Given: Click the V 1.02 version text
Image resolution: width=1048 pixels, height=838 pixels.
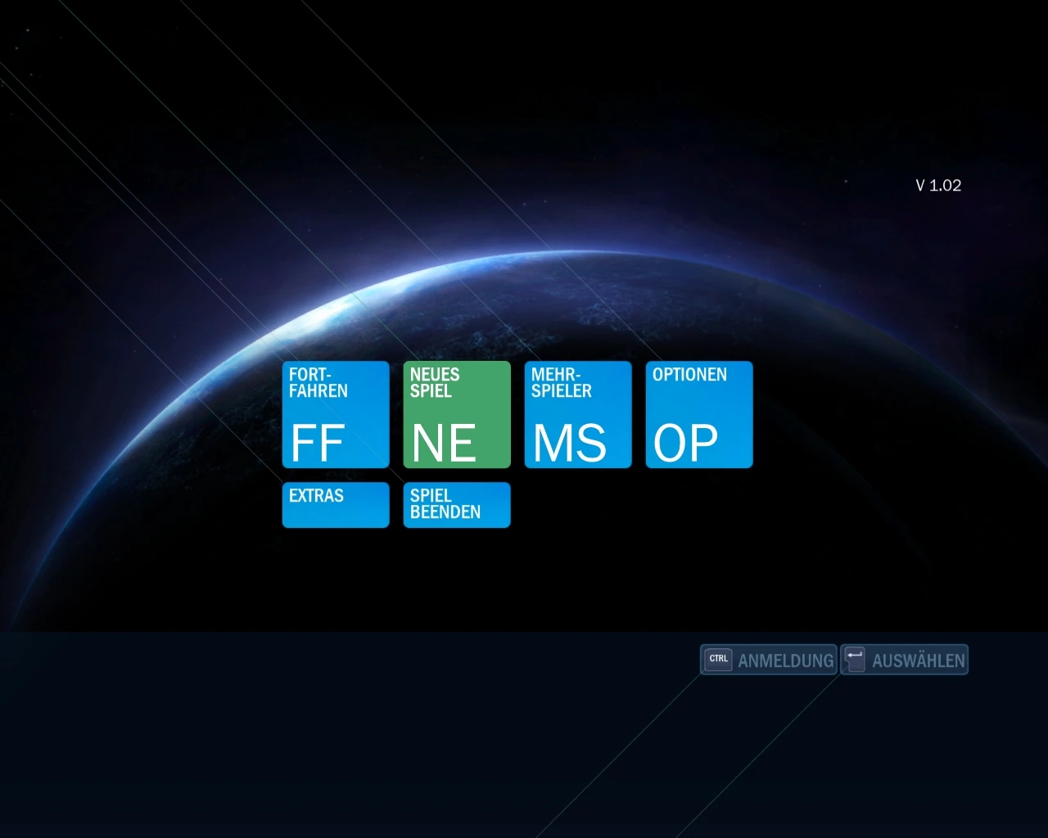Looking at the screenshot, I should point(938,186).
